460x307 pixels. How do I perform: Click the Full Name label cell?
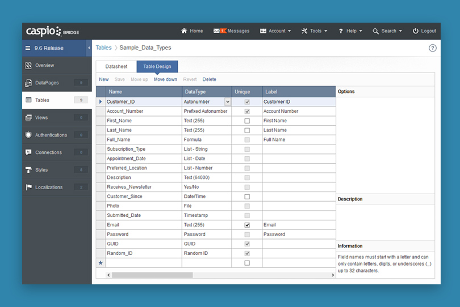[x=299, y=139]
